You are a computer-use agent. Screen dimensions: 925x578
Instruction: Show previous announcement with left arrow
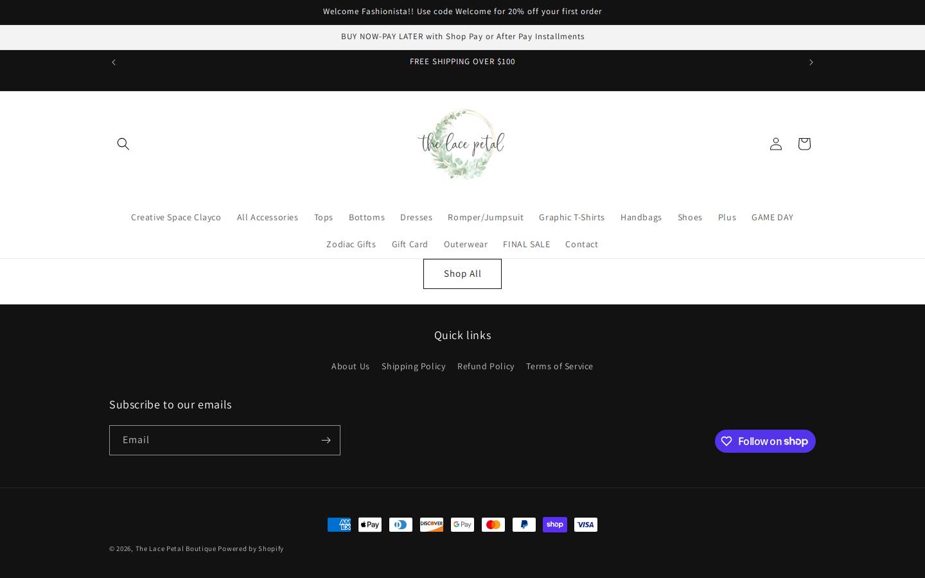114,62
